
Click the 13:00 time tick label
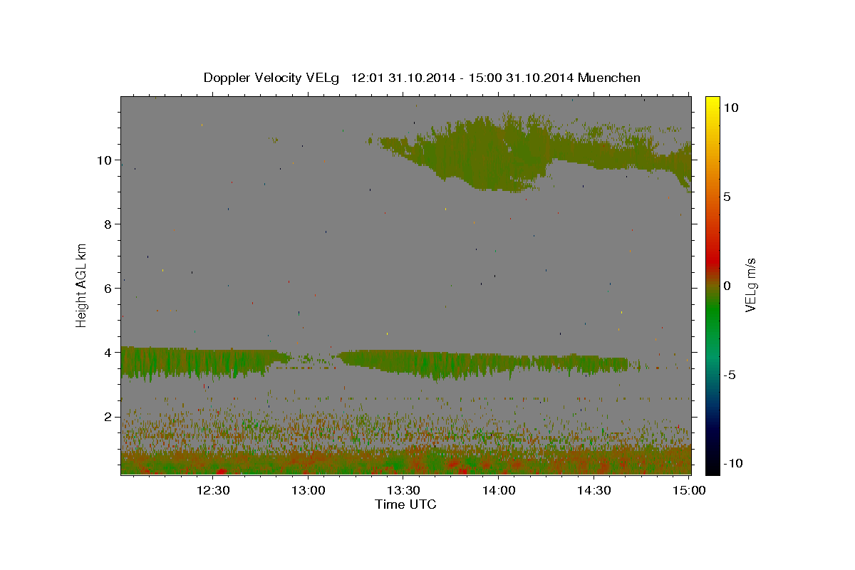[308, 490]
